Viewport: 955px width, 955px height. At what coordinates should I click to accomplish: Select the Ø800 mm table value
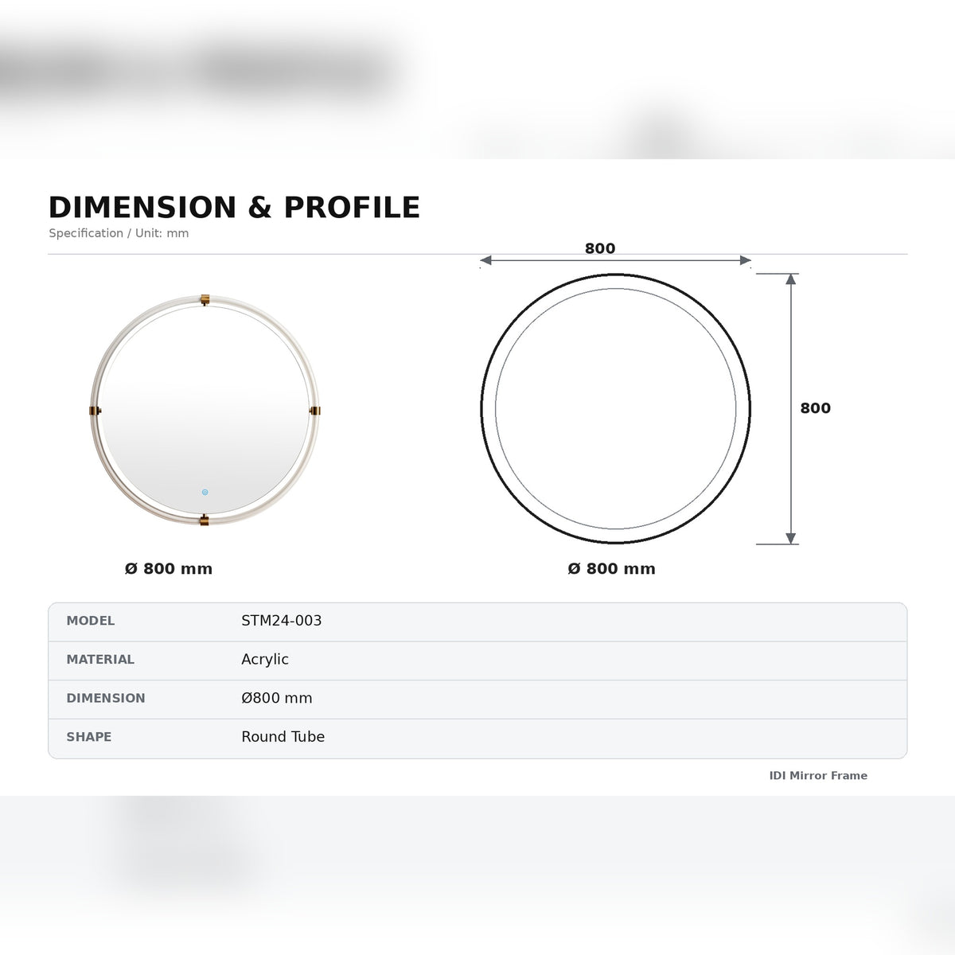pos(277,698)
